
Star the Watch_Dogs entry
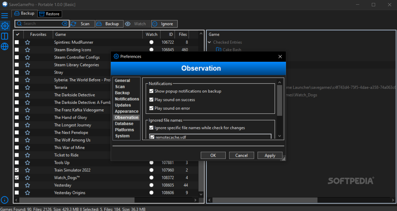[x=27, y=178]
